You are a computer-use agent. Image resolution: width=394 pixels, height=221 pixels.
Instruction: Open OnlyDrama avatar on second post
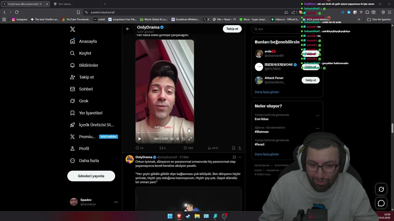coord(130,159)
